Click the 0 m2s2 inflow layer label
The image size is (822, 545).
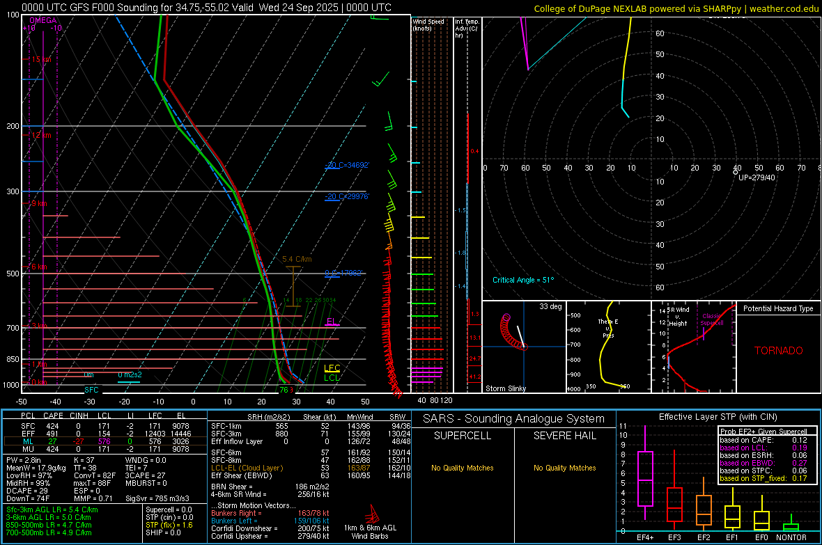[130, 374]
